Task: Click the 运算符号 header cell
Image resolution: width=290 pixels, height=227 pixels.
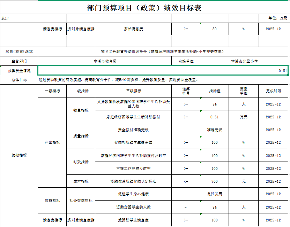Action: (x=186, y=91)
